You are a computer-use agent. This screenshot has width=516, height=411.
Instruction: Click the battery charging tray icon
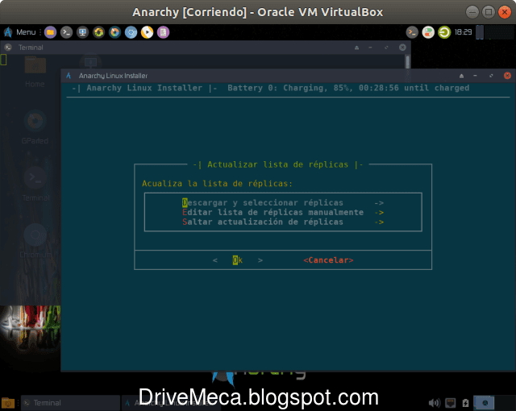pyautogui.click(x=465, y=403)
